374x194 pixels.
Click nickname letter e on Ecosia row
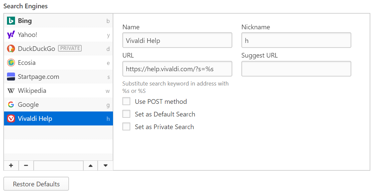[x=108, y=63]
